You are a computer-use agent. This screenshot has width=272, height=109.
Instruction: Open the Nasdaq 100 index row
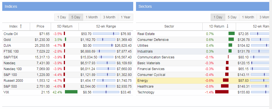[68, 69]
